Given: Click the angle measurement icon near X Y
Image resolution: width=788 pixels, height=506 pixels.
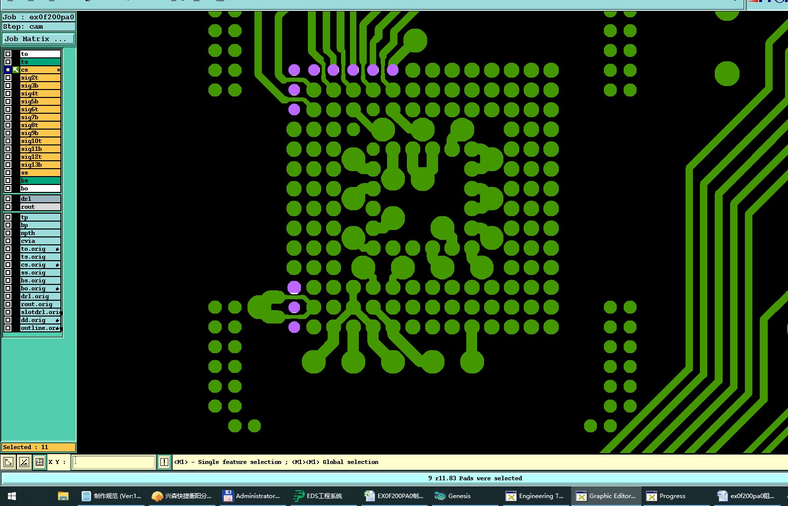Looking at the screenshot, I should tap(24, 462).
